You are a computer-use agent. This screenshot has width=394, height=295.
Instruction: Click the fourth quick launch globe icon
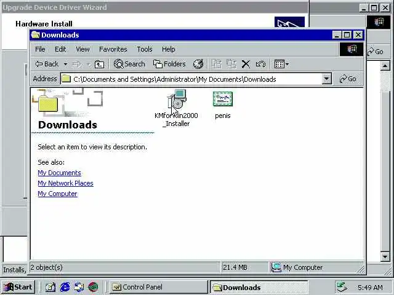click(x=93, y=287)
